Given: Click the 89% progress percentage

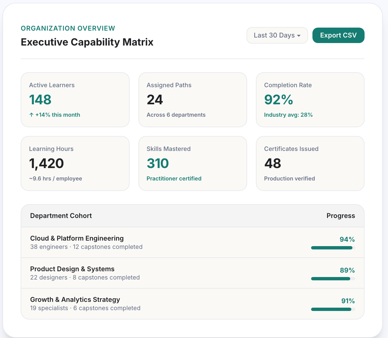Looking at the screenshot, I should 347,270.
